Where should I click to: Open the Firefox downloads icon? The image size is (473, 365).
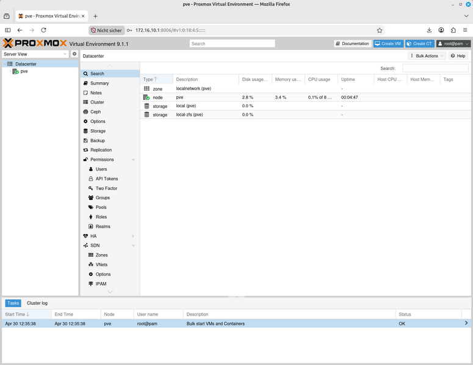tap(429, 30)
